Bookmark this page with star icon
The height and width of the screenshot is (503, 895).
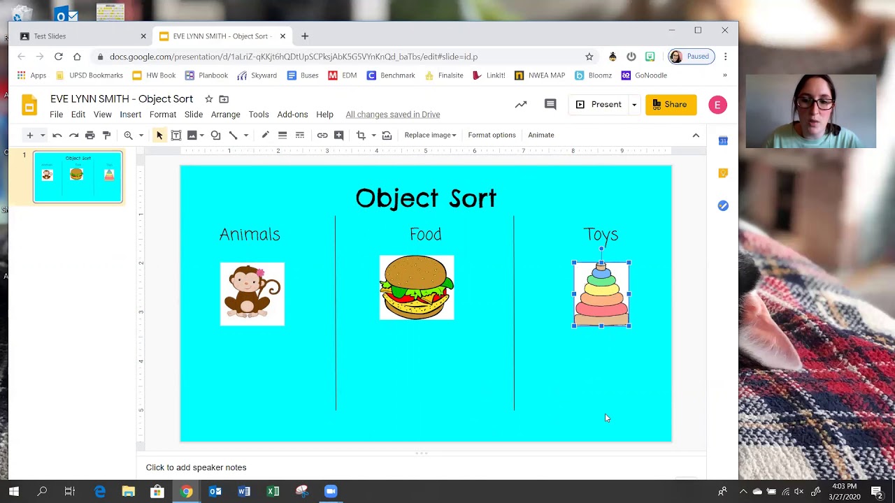click(x=589, y=57)
